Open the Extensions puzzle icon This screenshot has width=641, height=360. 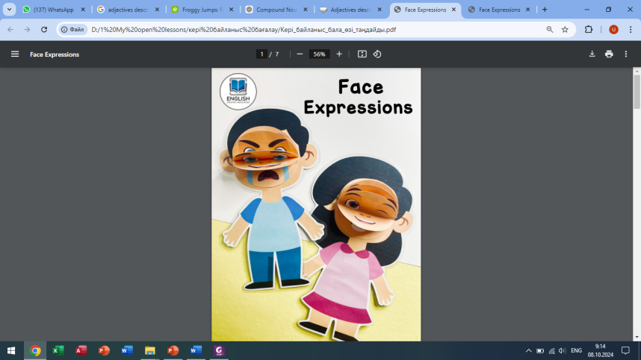588,29
